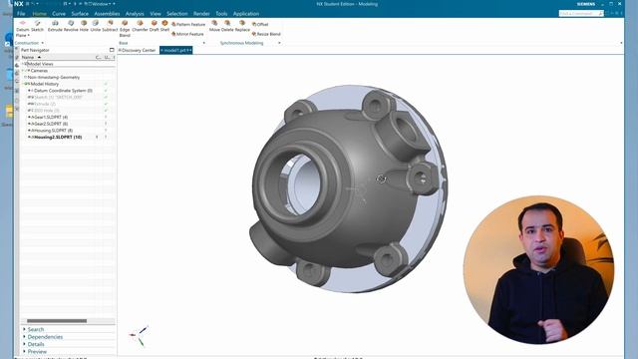This screenshot has width=638, height=359.
Task: Select Housing.SLDPRT (8) in Model History
Action: [52, 131]
